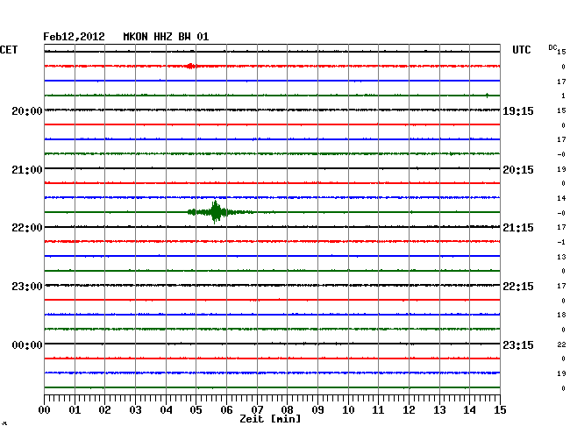Click x-axis minute label 04
Image resolution: width=570 pixels, height=433 pixels.
pos(166,410)
